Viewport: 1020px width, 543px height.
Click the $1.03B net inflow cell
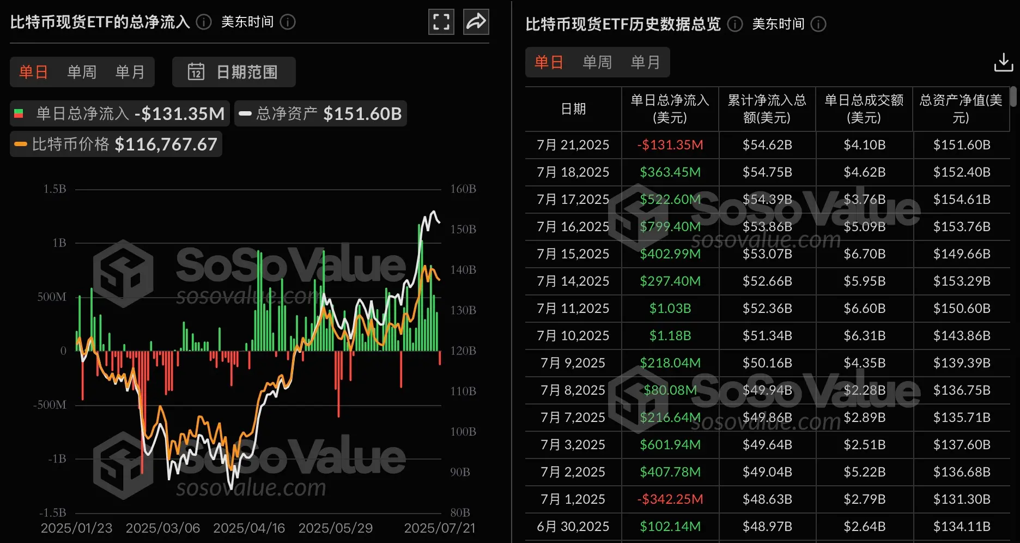point(670,309)
